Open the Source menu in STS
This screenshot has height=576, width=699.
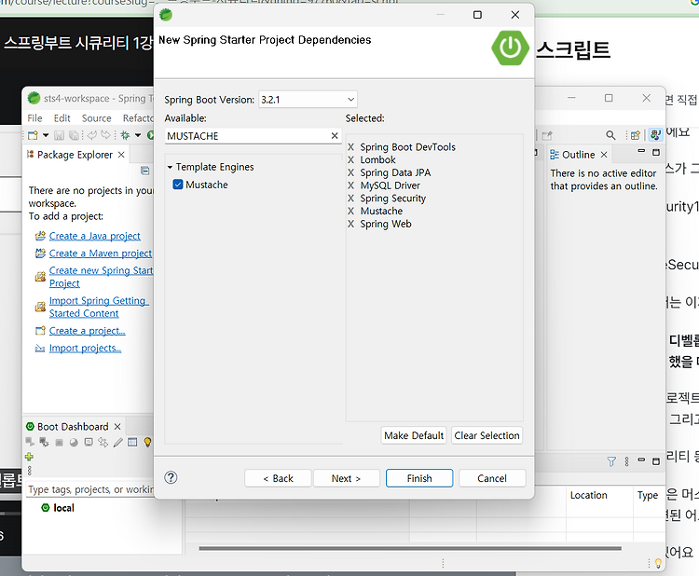coord(96,118)
